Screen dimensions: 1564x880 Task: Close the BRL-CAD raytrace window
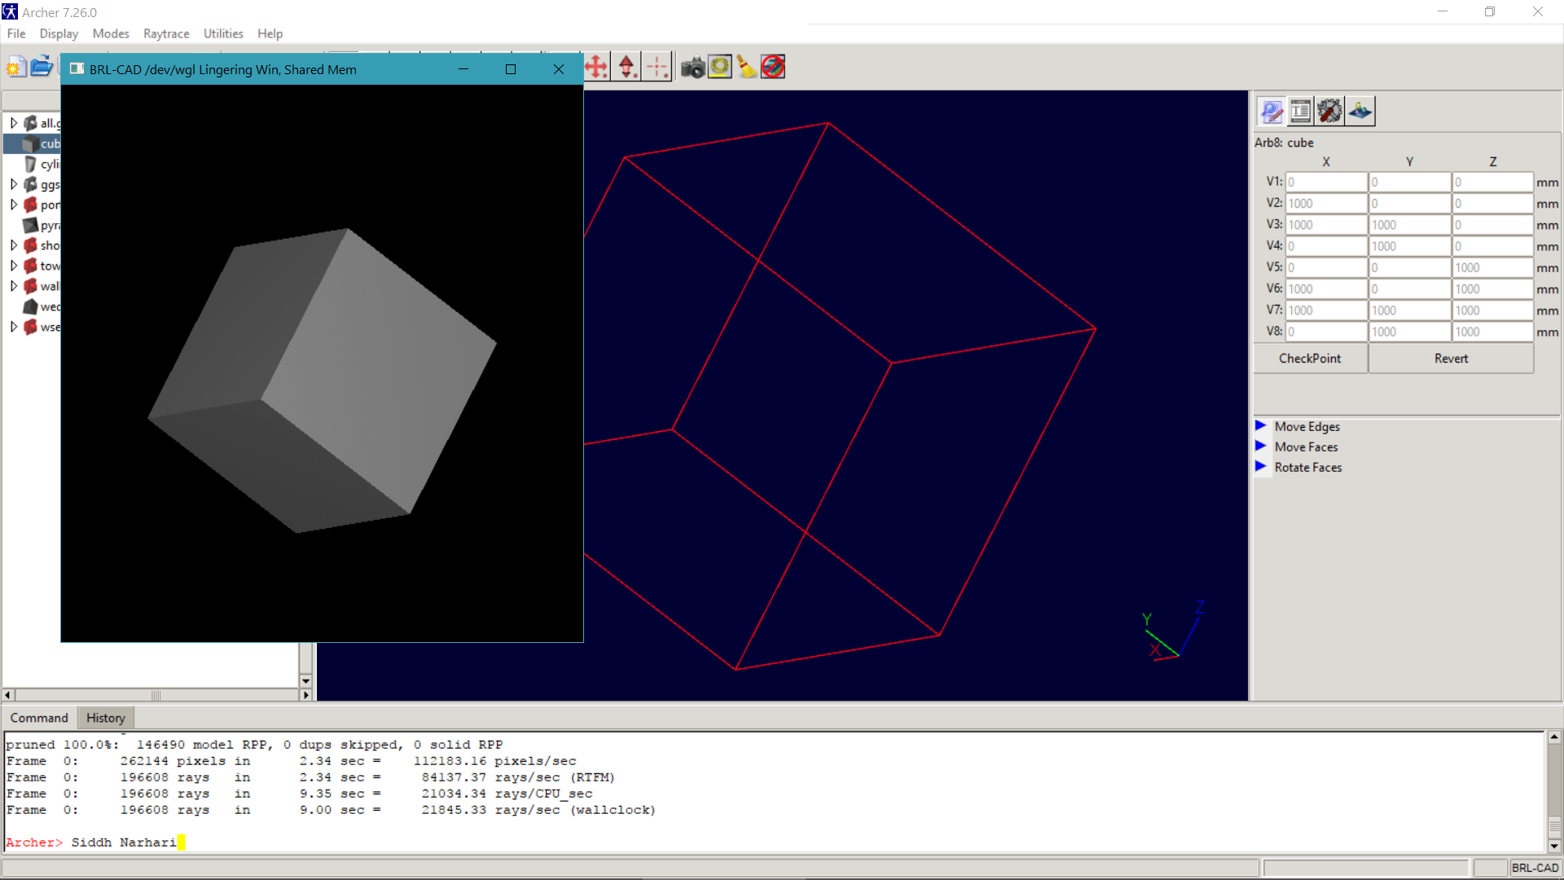pyautogui.click(x=559, y=69)
